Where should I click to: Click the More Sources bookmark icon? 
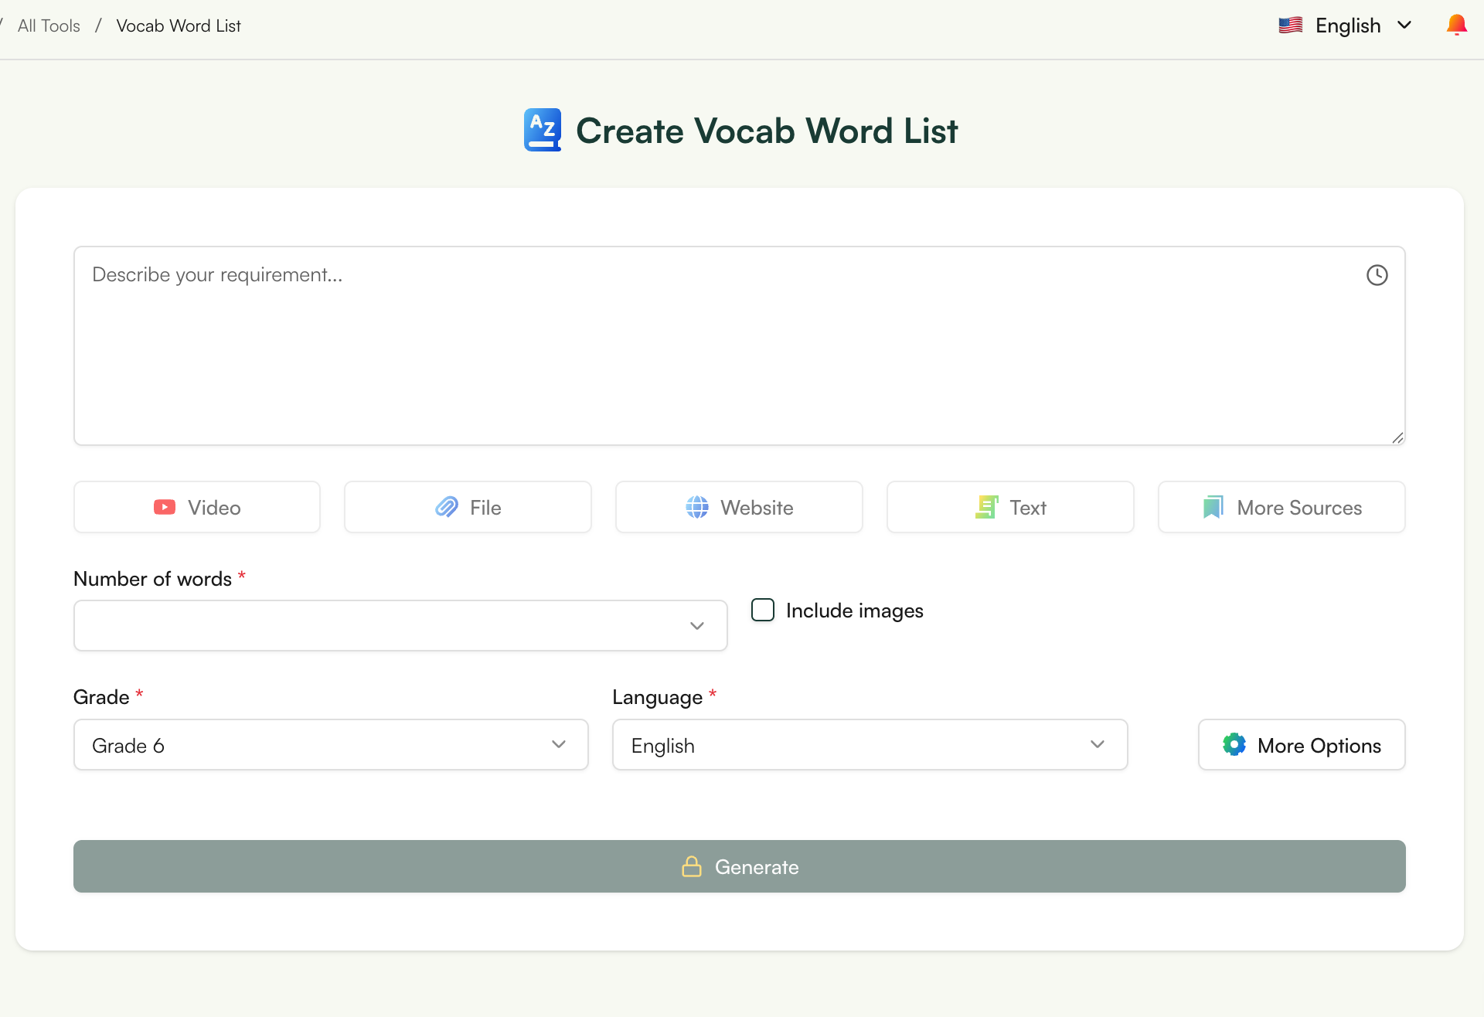(1212, 507)
